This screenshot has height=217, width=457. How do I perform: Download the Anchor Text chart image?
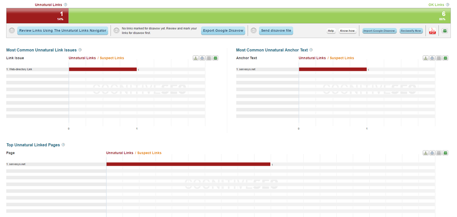(426, 58)
